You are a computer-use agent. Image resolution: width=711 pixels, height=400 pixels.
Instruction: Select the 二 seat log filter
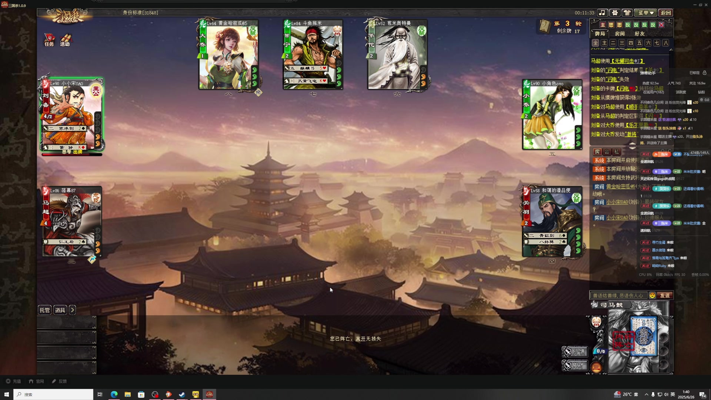[613, 43]
